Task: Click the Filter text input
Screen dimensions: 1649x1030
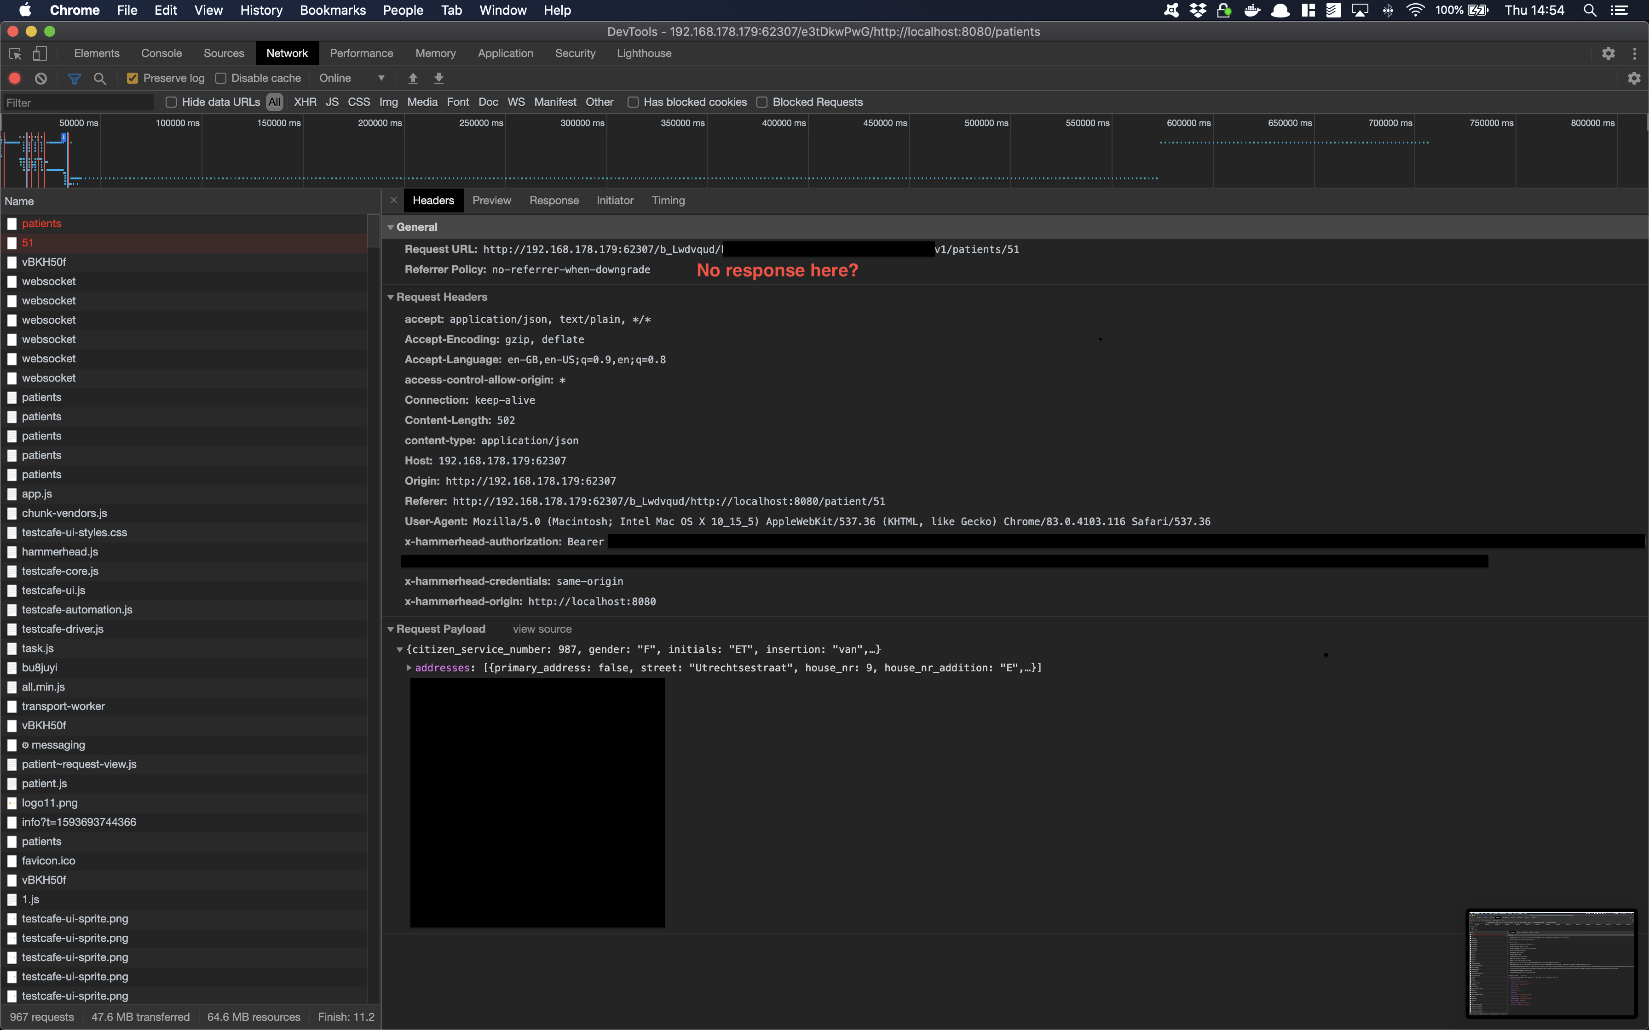Action: coord(78,103)
